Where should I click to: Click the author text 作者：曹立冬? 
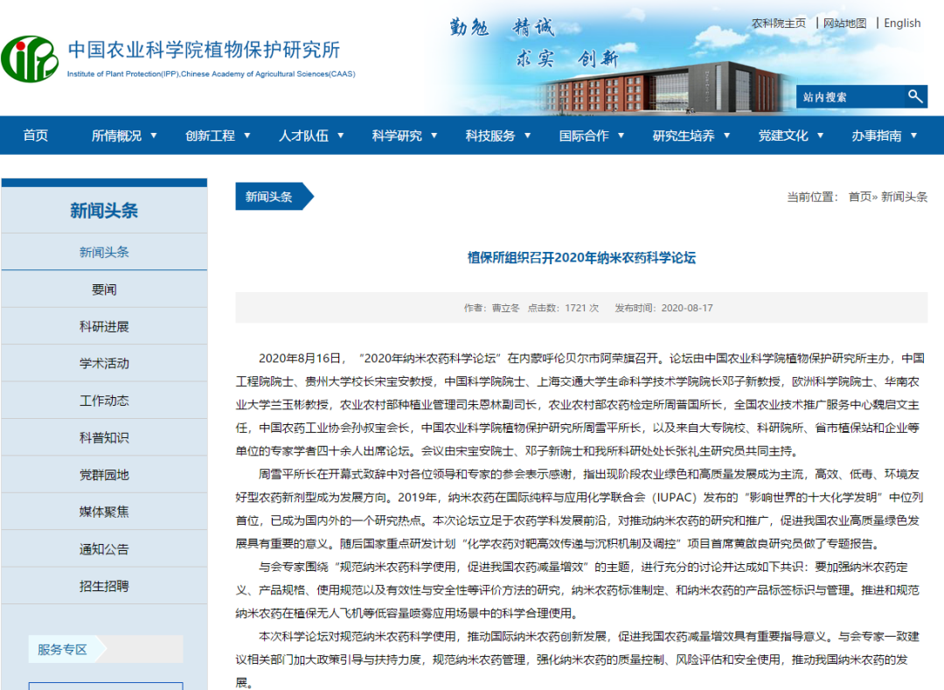[491, 309]
